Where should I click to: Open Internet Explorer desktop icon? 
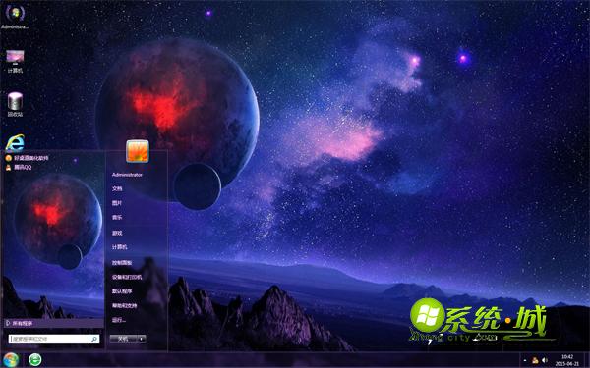tap(15, 143)
